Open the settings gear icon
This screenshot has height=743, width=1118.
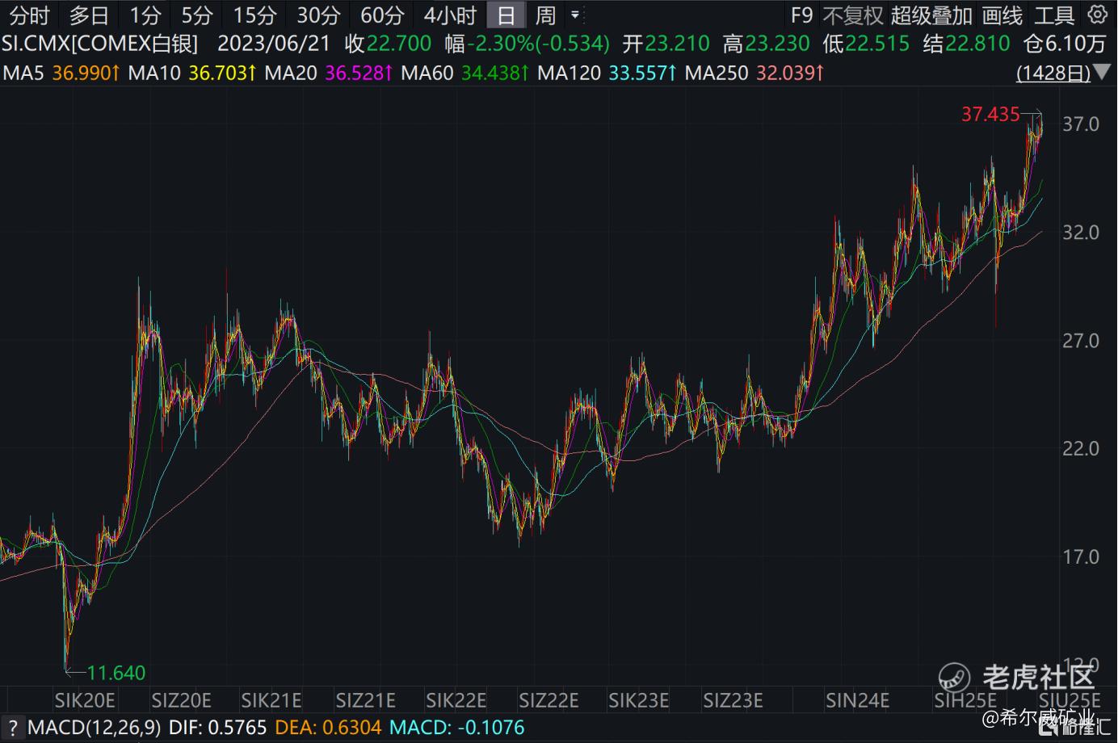(x=1097, y=15)
